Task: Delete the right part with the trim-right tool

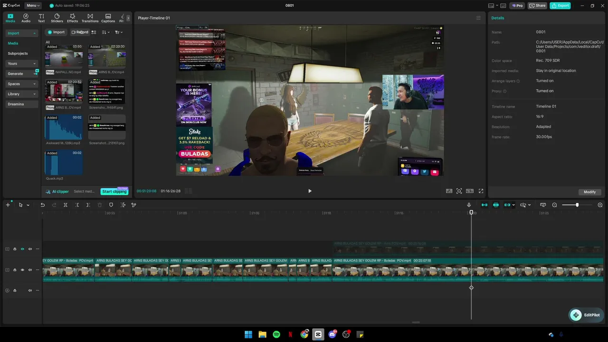Action: (x=88, y=205)
